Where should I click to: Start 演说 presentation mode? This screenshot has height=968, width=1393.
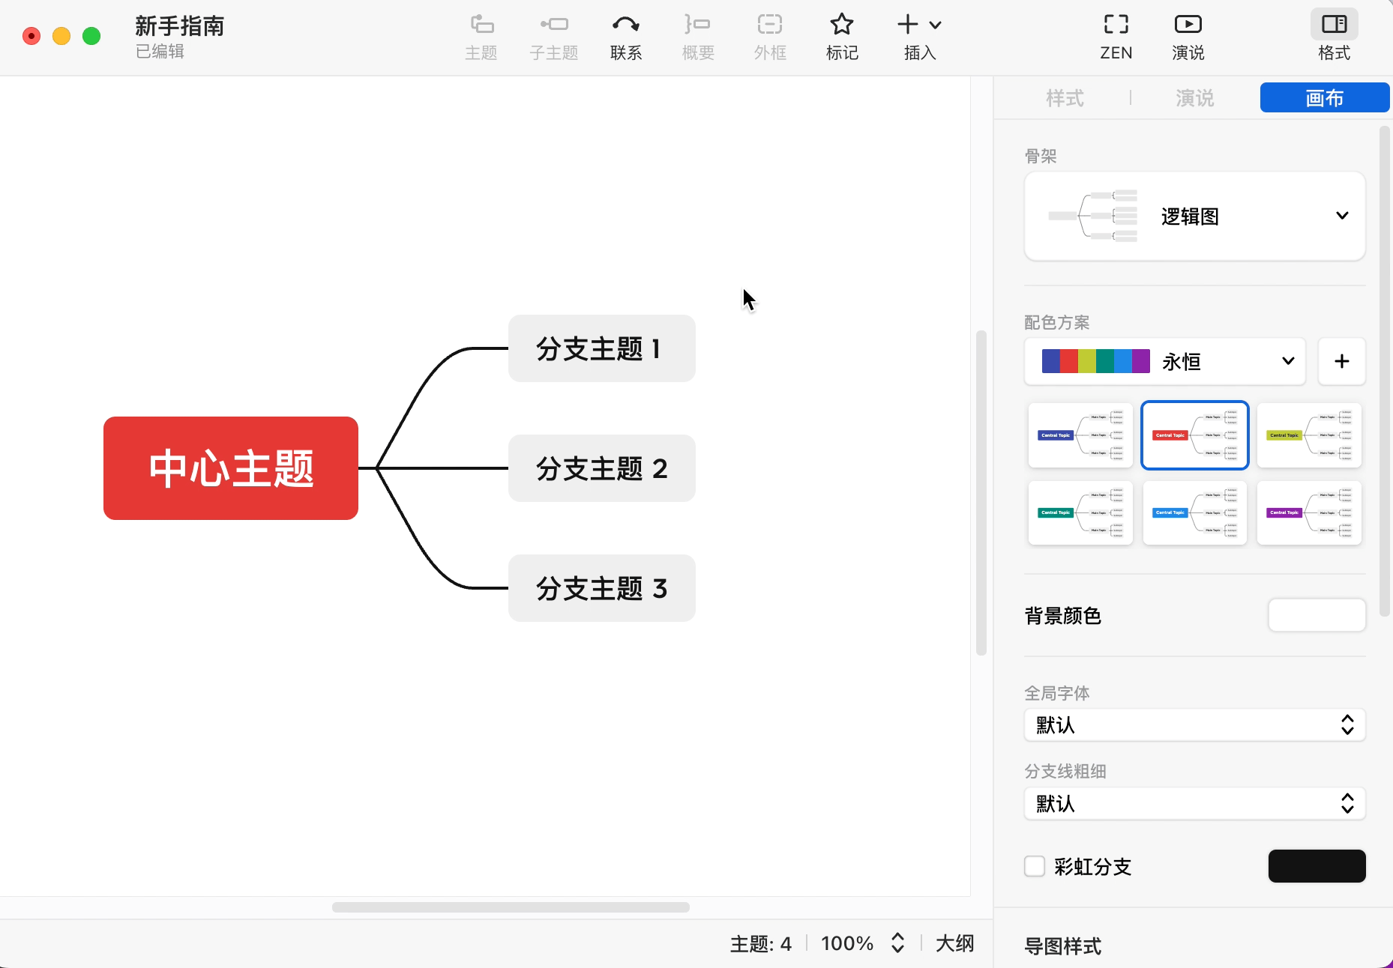coord(1188,35)
